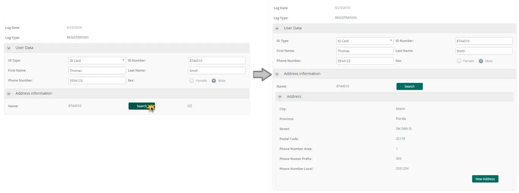Click '8744510' name value in right form

click(343, 86)
